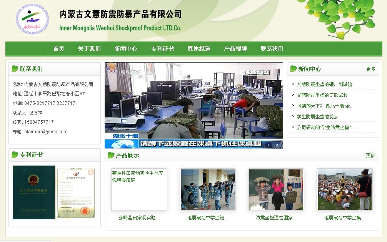Open the white patent certificate document image

pyautogui.click(x=76, y=193)
